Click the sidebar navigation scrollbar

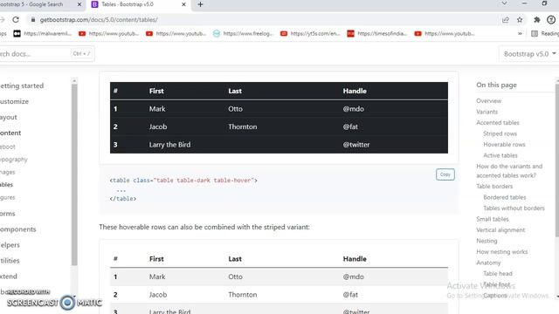pyautogui.click(x=74, y=174)
